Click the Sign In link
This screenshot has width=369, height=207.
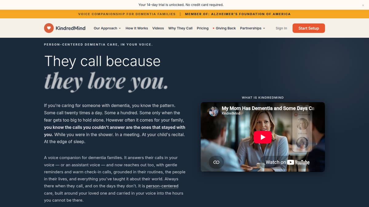coord(281,28)
